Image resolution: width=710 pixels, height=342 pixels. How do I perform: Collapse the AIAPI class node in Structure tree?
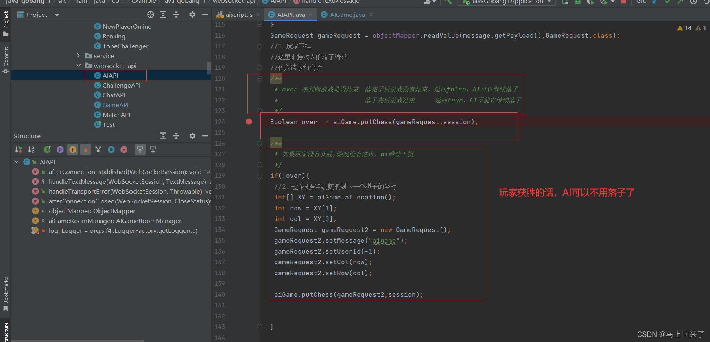coord(17,162)
